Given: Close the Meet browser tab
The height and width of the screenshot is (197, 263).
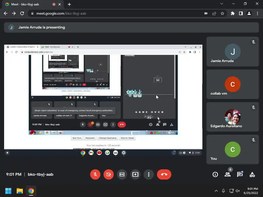Looking at the screenshot, I should pyautogui.click(x=60, y=4).
